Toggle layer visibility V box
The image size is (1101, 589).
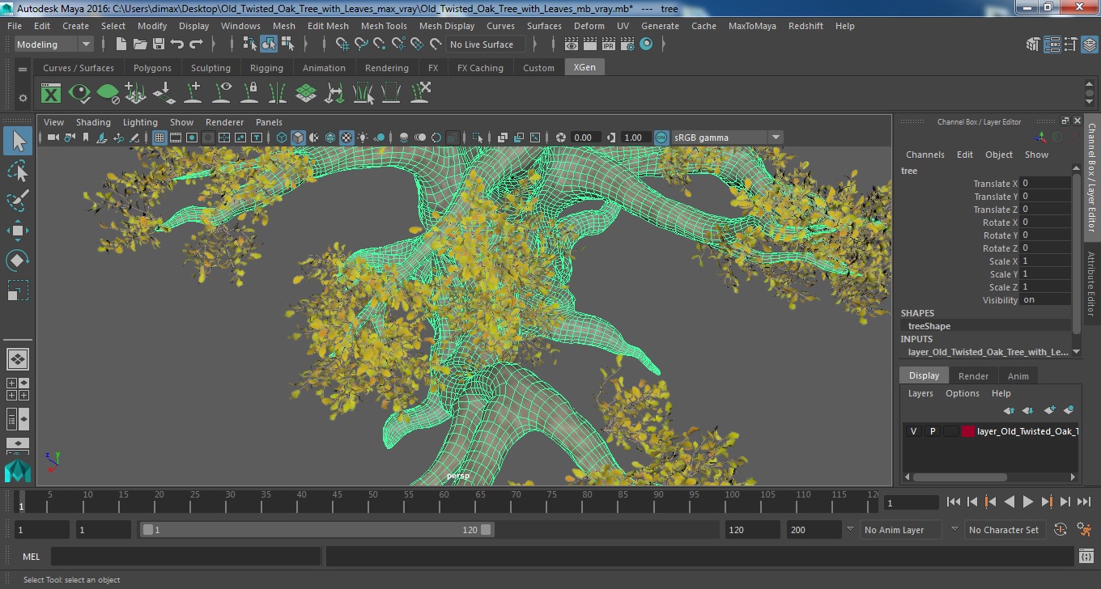pyautogui.click(x=913, y=431)
